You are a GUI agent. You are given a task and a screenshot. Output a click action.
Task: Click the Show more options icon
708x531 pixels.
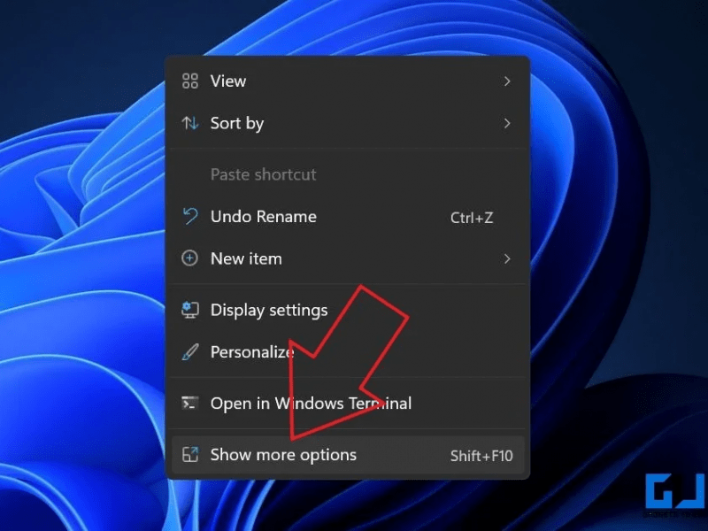click(189, 454)
